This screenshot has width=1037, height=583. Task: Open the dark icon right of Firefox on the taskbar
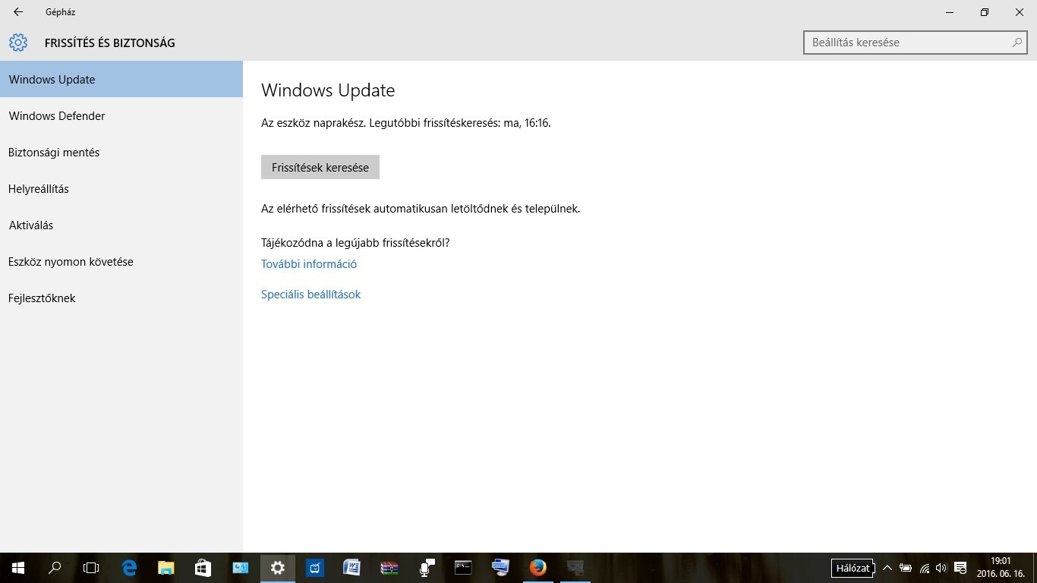coord(575,568)
